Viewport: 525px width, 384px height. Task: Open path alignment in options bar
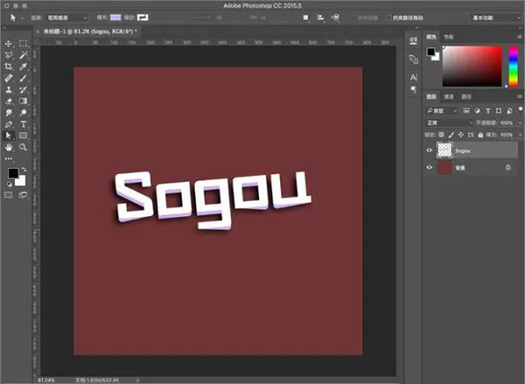tap(320, 17)
